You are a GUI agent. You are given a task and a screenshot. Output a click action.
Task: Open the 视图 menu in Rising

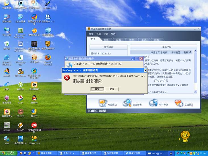pos(98,34)
